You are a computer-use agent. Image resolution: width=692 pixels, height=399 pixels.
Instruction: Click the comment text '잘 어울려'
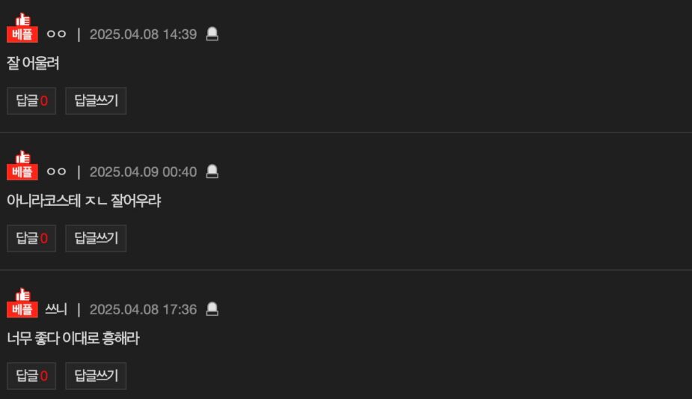click(x=33, y=64)
